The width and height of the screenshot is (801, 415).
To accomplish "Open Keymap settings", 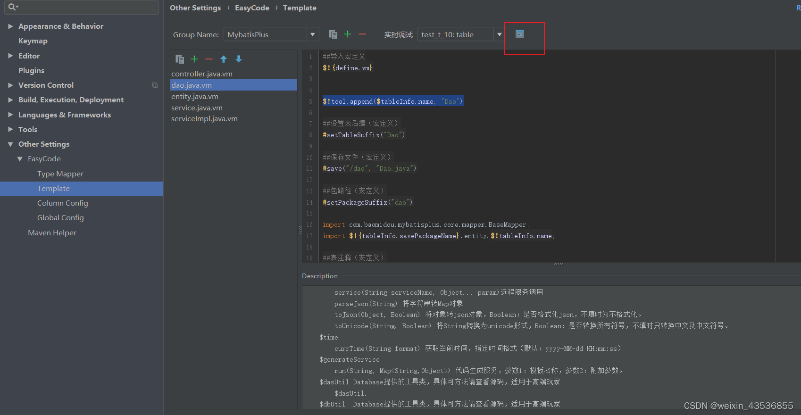I will coord(33,41).
